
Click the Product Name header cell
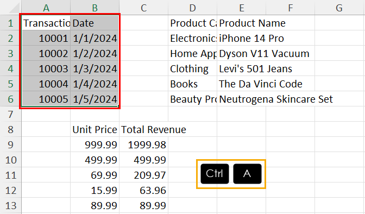241,23
